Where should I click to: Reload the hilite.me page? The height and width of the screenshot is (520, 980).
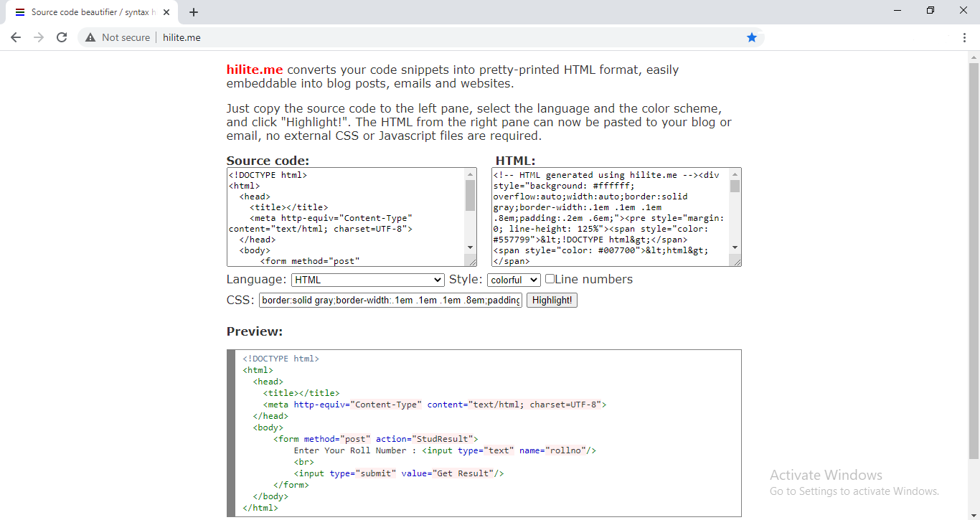pyautogui.click(x=62, y=37)
